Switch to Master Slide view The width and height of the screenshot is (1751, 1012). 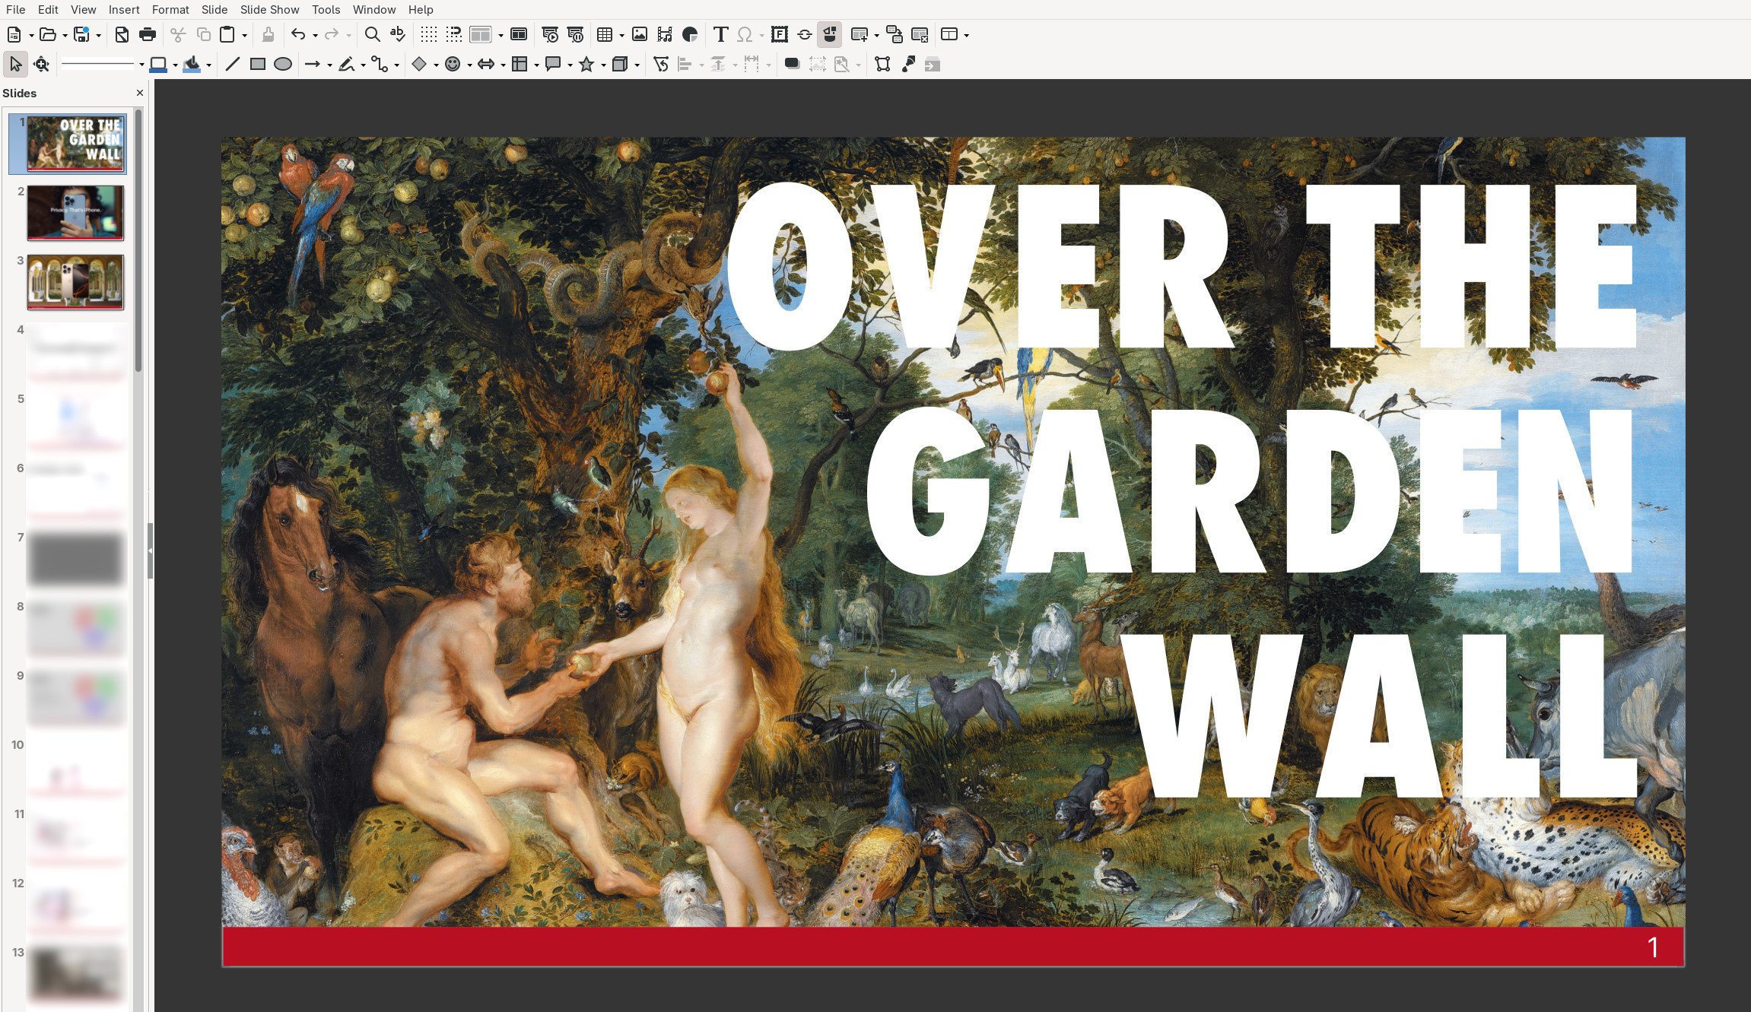(519, 34)
